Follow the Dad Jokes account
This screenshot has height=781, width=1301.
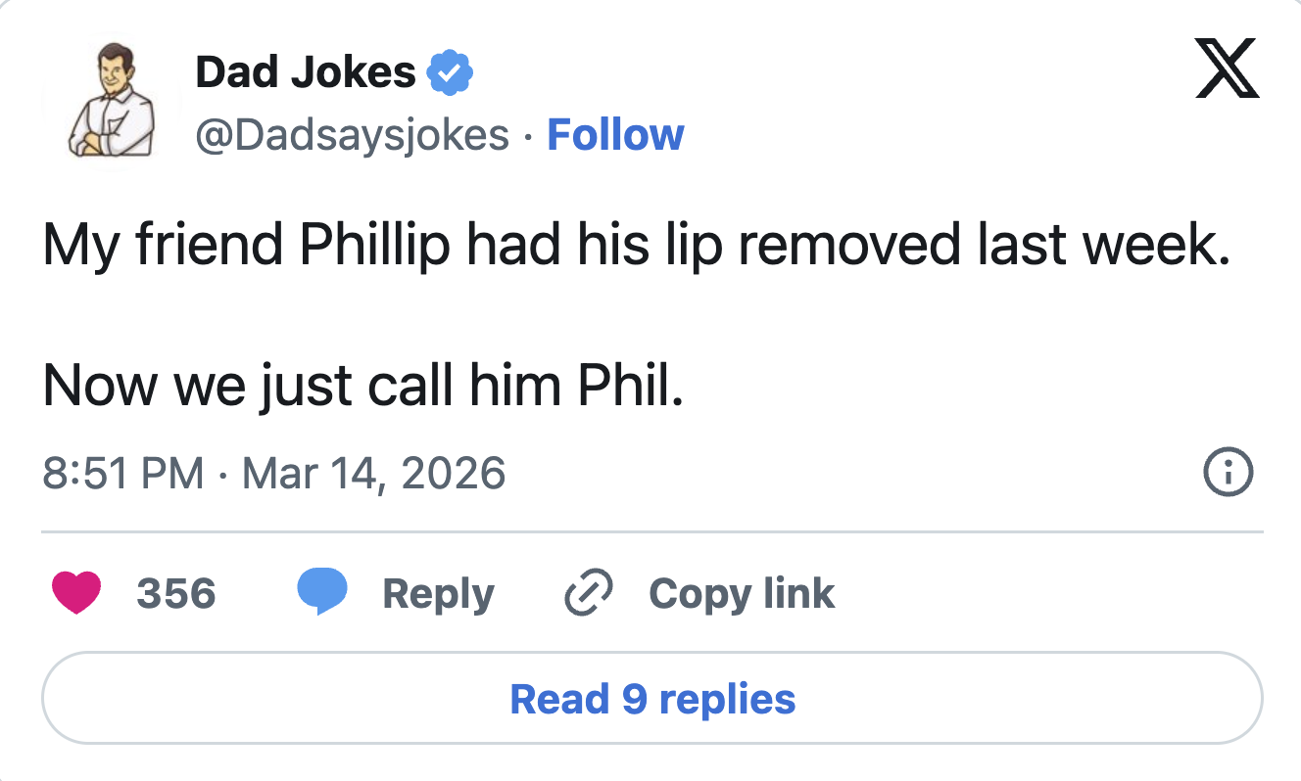click(615, 135)
